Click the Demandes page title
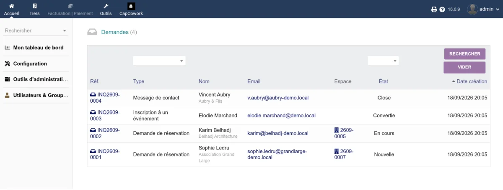Image resolution: width=503 pixels, height=190 pixels. point(115,32)
